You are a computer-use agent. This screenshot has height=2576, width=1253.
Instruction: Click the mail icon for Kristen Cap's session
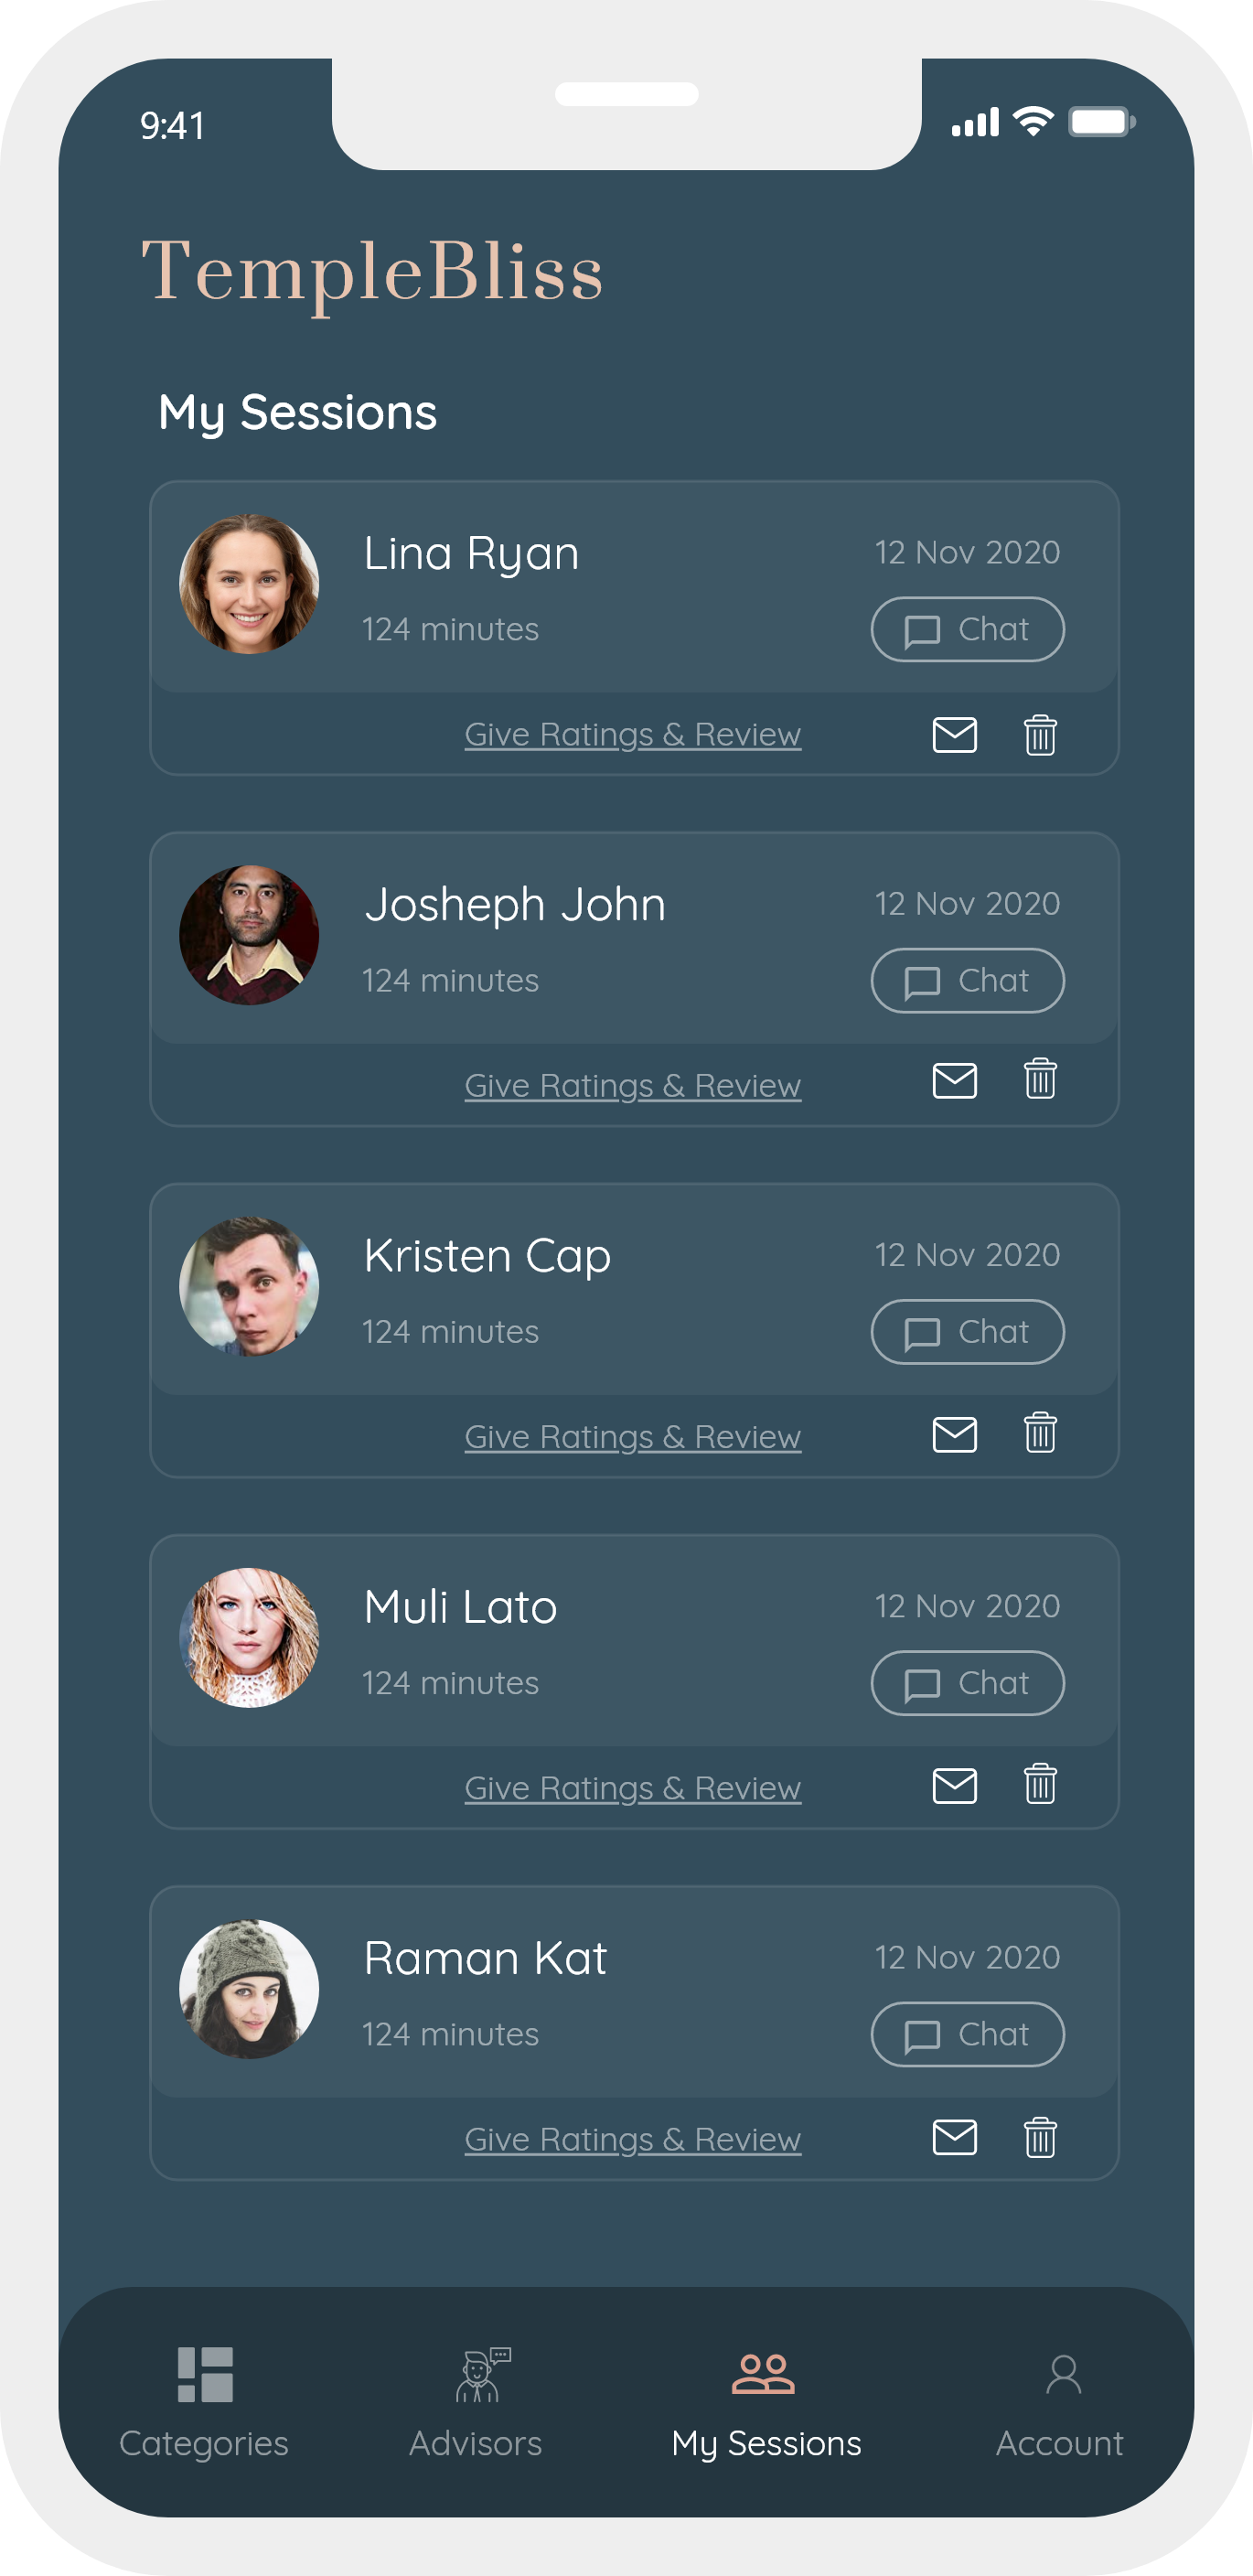click(954, 1434)
